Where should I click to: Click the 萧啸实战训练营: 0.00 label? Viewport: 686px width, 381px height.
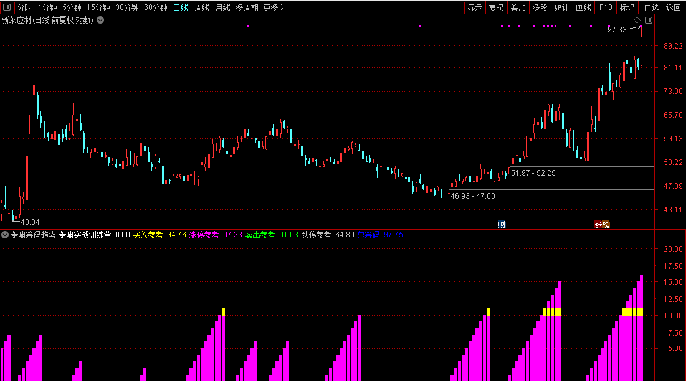(x=95, y=235)
